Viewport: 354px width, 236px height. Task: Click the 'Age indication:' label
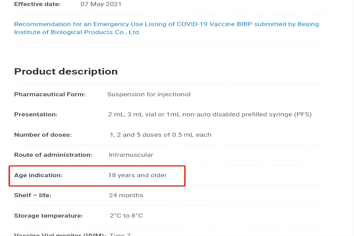[38, 175]
